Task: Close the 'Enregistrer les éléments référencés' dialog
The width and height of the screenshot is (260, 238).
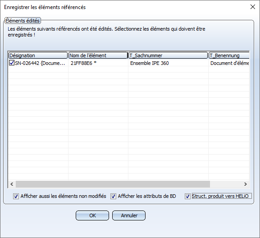Action: pos(253,7)
